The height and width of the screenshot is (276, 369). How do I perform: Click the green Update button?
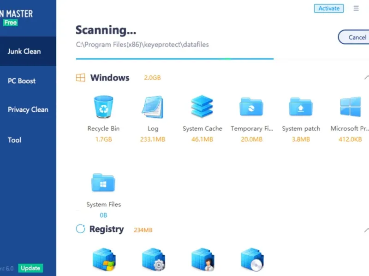coord(30,268)
